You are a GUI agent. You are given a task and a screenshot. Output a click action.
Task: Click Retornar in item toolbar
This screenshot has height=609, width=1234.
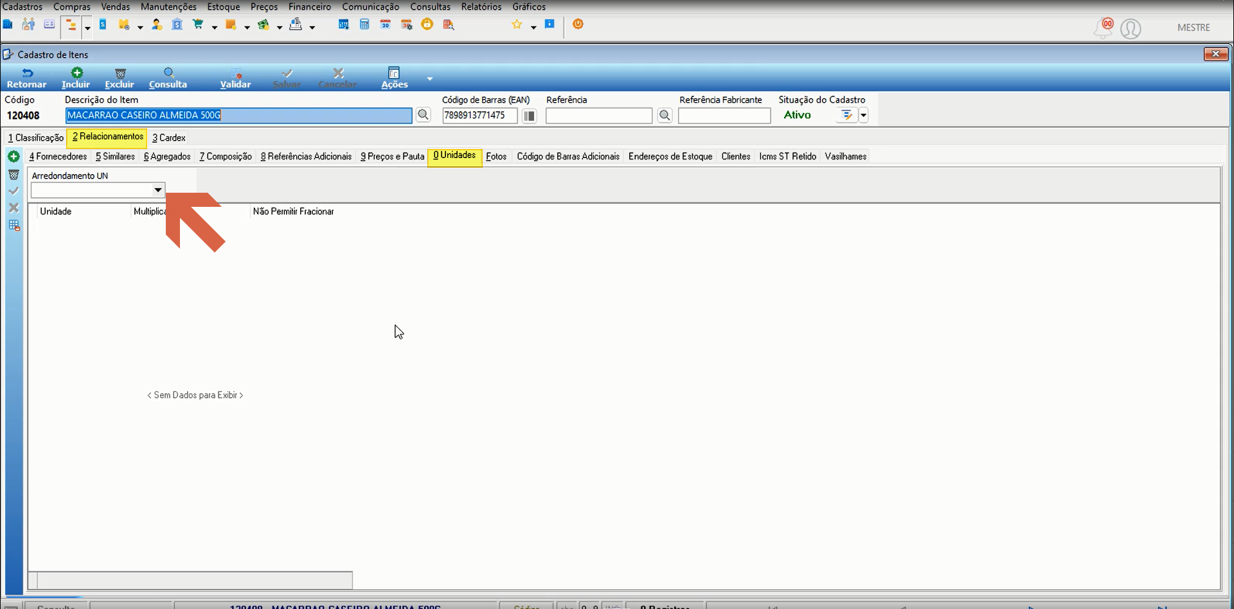coord(26,78)
